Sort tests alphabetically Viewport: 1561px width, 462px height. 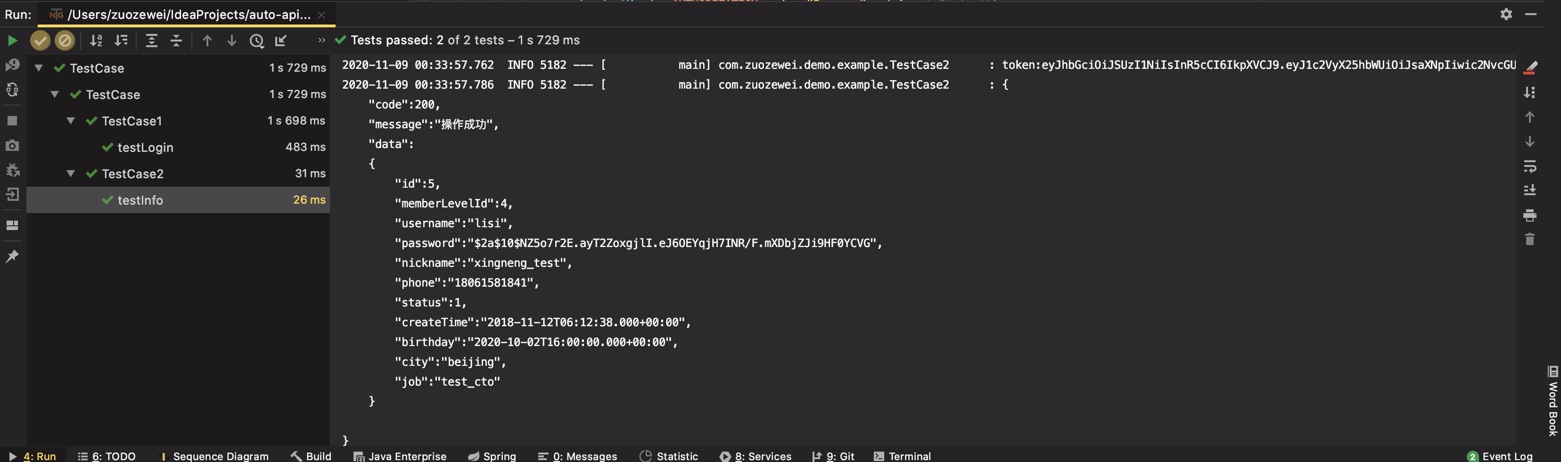96,41
